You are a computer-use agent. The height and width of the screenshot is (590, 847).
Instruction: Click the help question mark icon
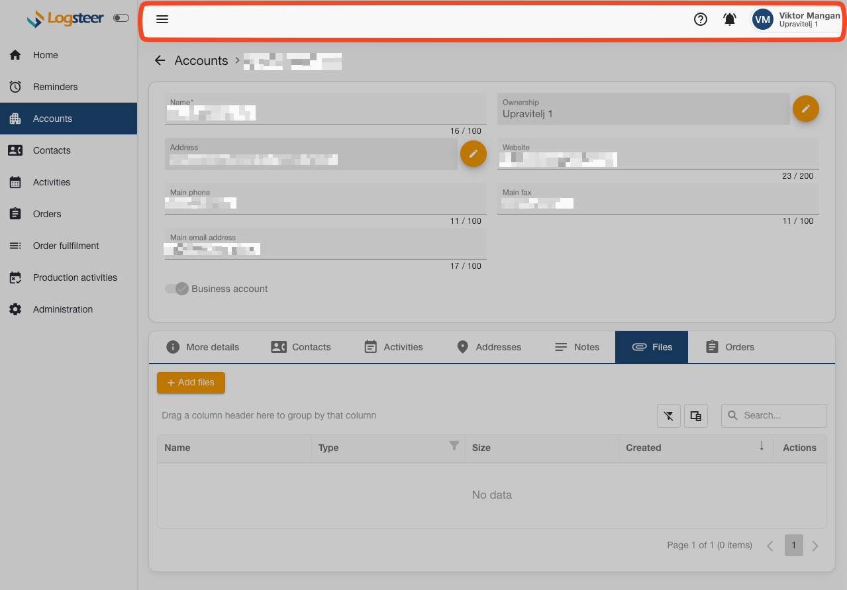tap(700, 19)
